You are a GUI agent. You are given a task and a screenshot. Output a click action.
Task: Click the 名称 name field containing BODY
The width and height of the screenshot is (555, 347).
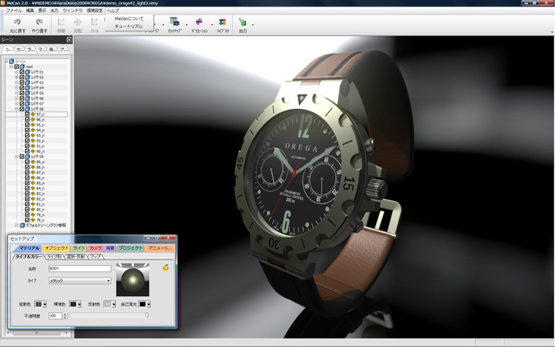(79, 268)
